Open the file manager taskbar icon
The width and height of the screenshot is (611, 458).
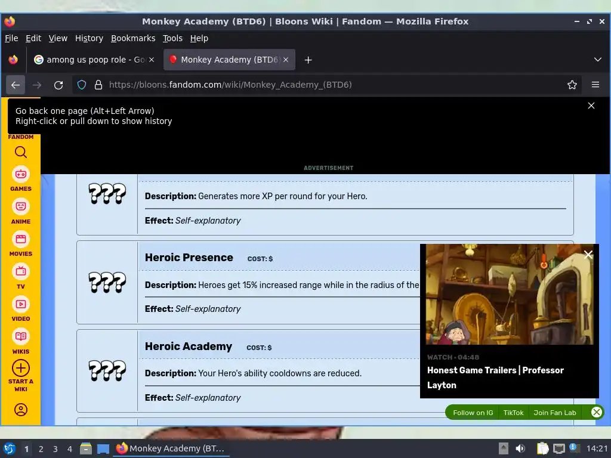click(x=86, y=448)
